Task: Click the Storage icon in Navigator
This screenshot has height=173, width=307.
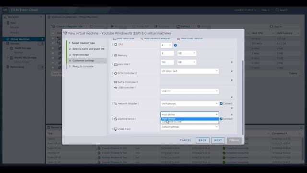Action: (8, 44)
